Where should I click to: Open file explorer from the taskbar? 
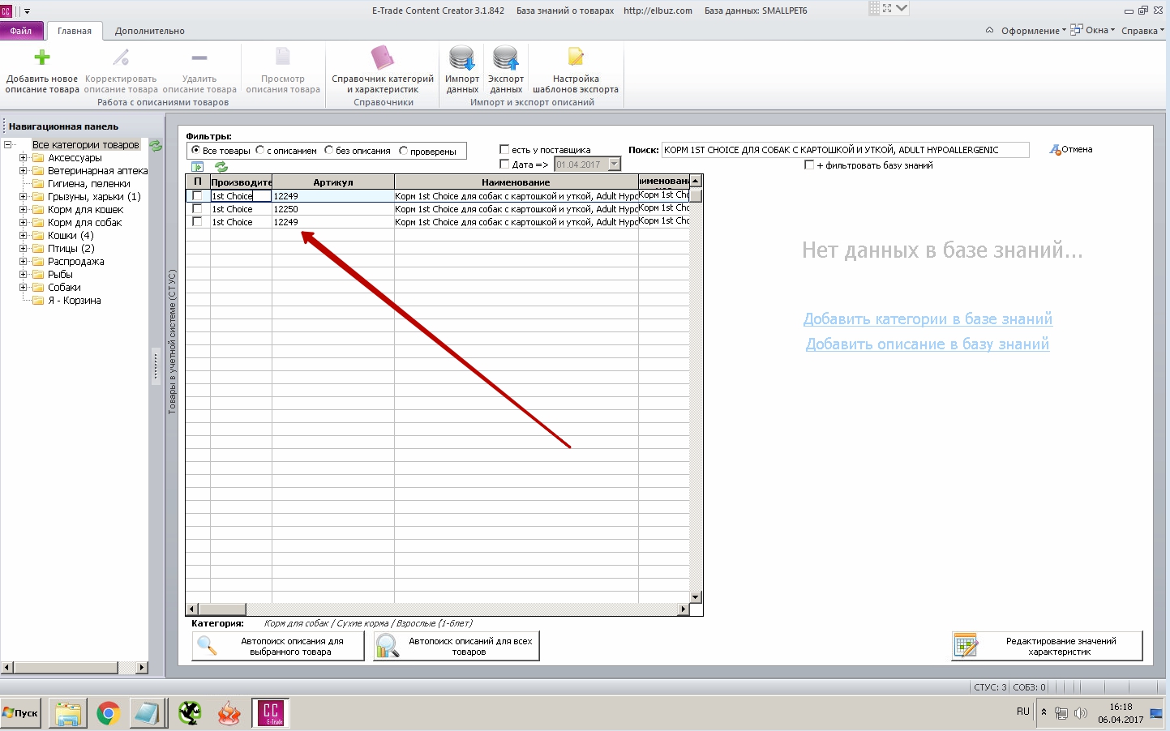coord(70,713)
